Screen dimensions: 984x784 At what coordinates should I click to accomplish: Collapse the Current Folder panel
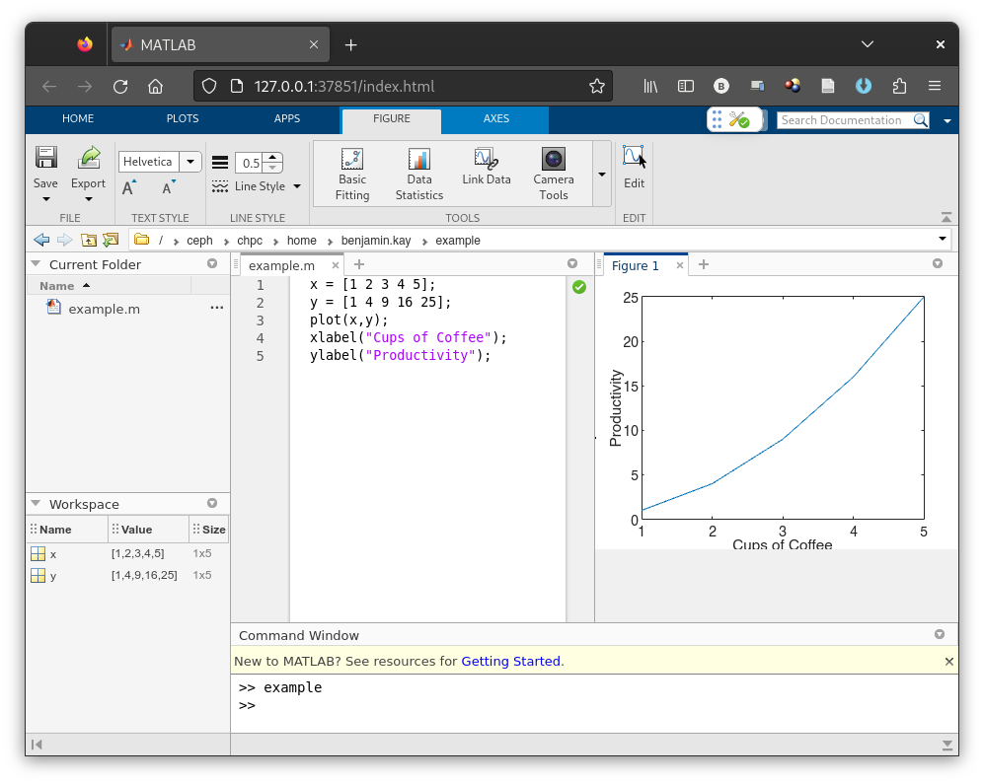[37, 263]
